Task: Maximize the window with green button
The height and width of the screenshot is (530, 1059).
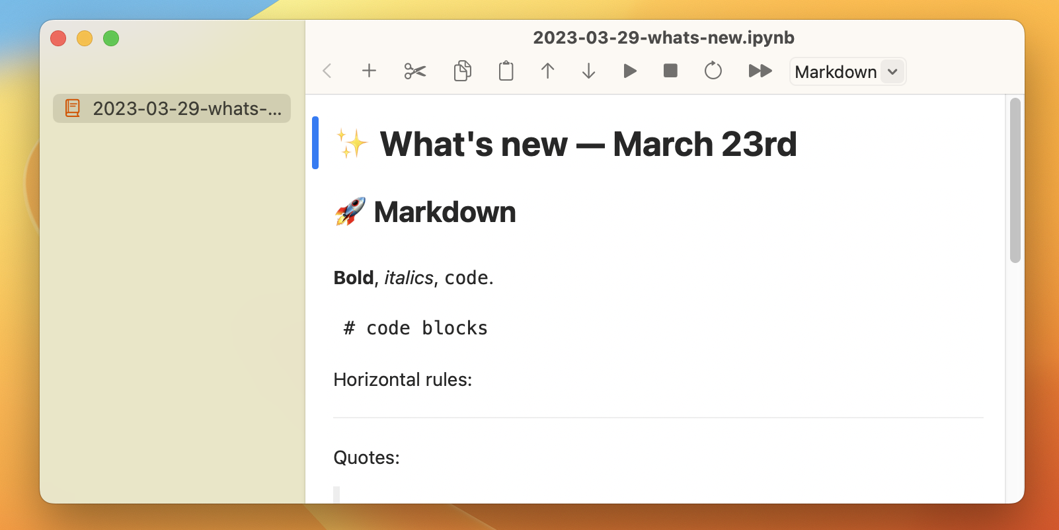Action: [x=111, y=38]
